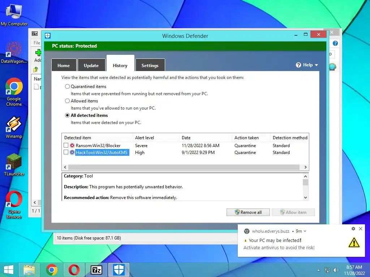The width and height of the screenshot is (370, 277).
Task: Open Windows Start button
Action: tap(9, 270)
